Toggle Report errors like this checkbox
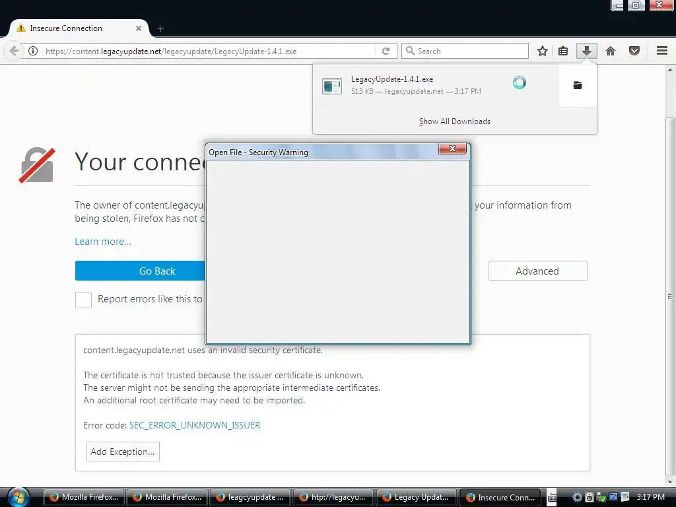This screenshot has width=676, height=507. [x=83, y=300]
